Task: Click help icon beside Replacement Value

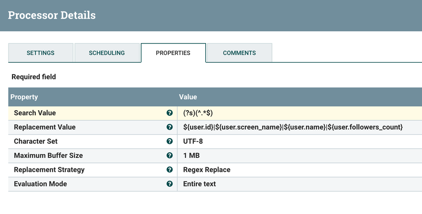Action: (169, 127)
